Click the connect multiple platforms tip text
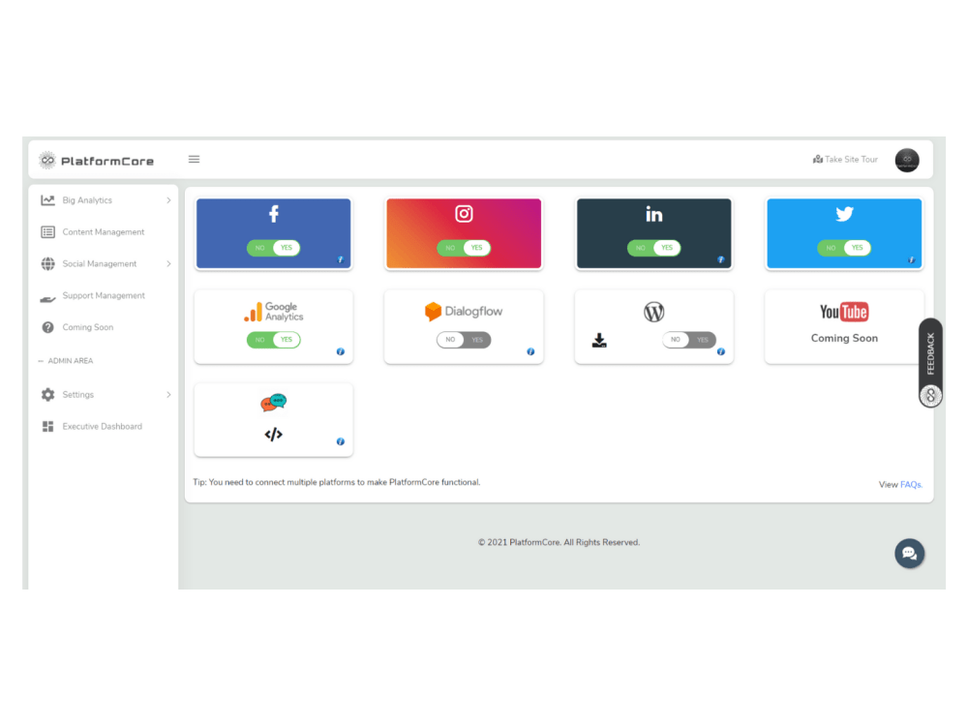 [337, 482]
